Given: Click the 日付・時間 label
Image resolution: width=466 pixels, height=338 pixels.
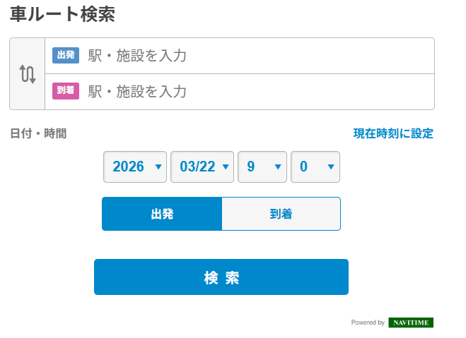Looking at the screenshot, I should pos(38,133).
